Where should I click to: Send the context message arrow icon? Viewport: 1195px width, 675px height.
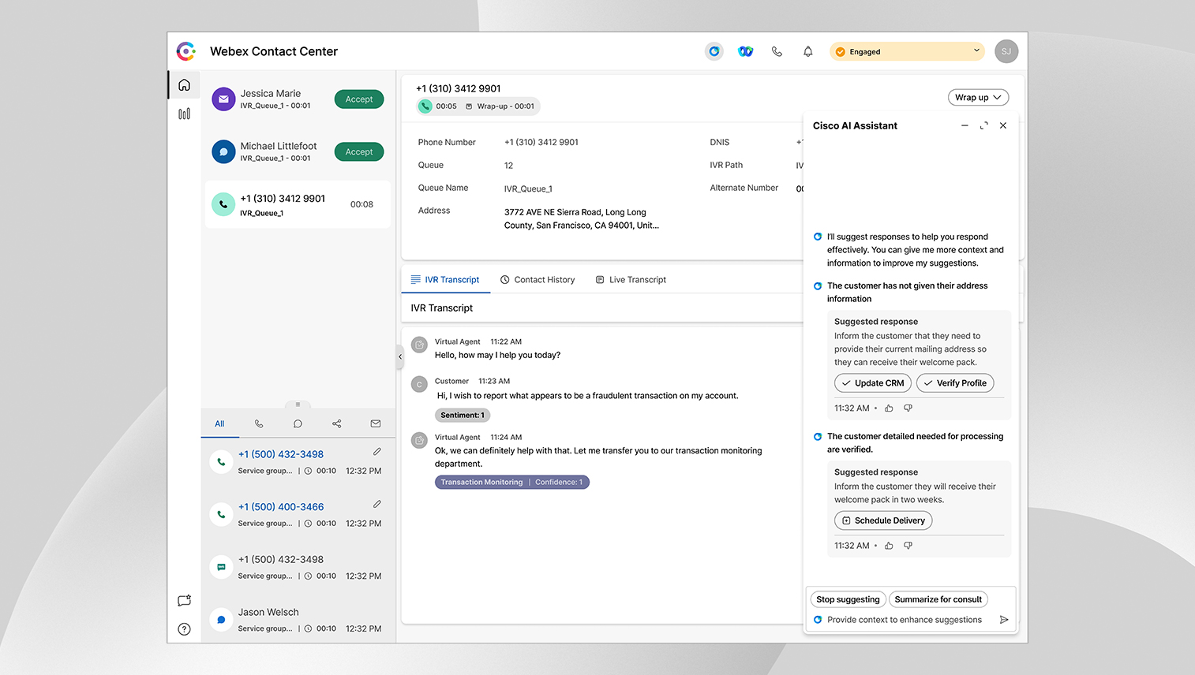[x=1004, y=620]
